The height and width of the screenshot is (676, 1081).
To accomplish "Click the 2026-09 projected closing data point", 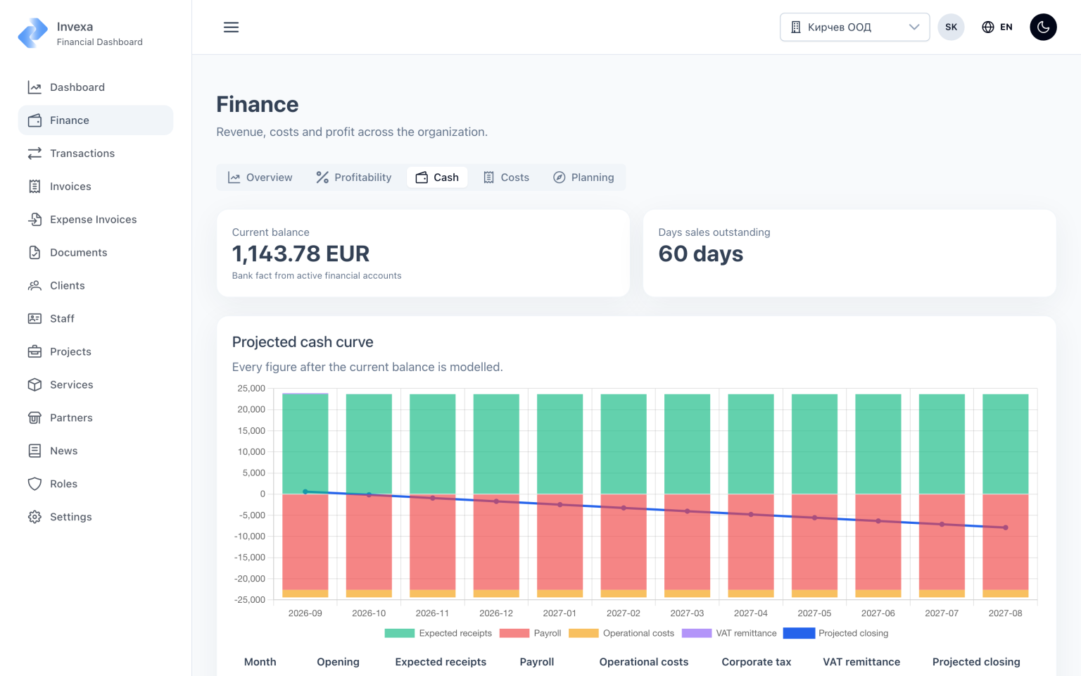I will 305,492.
